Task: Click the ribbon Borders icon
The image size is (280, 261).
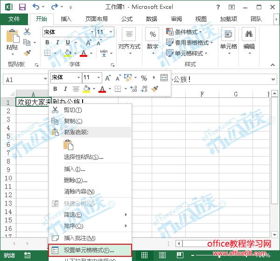Action: coord(47,53)
